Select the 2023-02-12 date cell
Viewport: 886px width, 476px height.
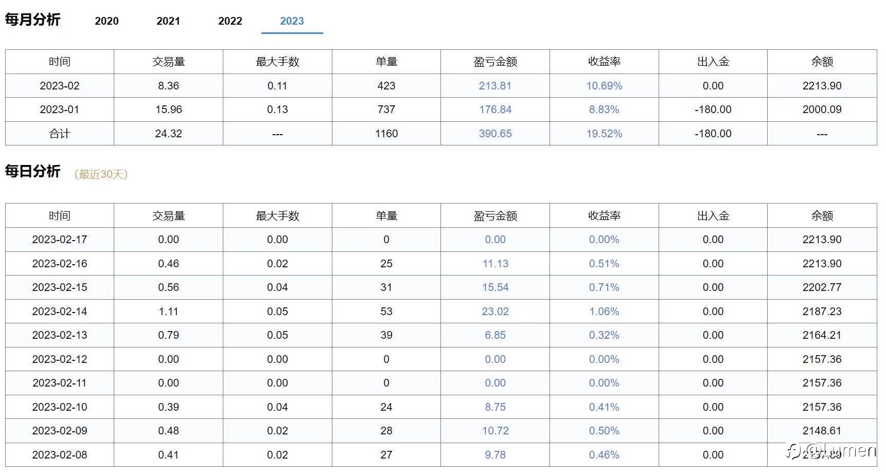pyautogui.click(x=60, y=359)
